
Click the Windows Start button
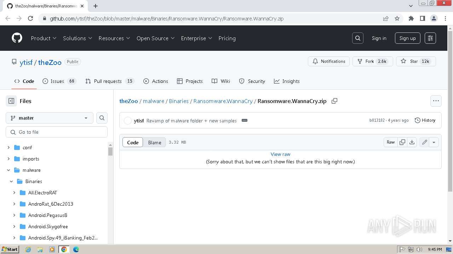pyautogui.click(x=10, y=249)
